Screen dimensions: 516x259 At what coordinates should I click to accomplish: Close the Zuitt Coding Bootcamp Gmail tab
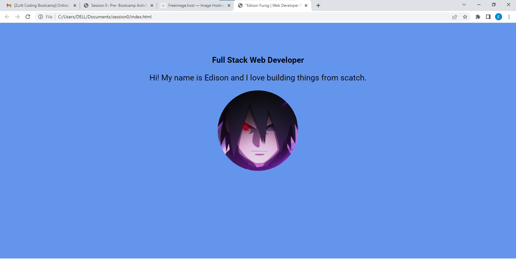click(x=75, y=5)
